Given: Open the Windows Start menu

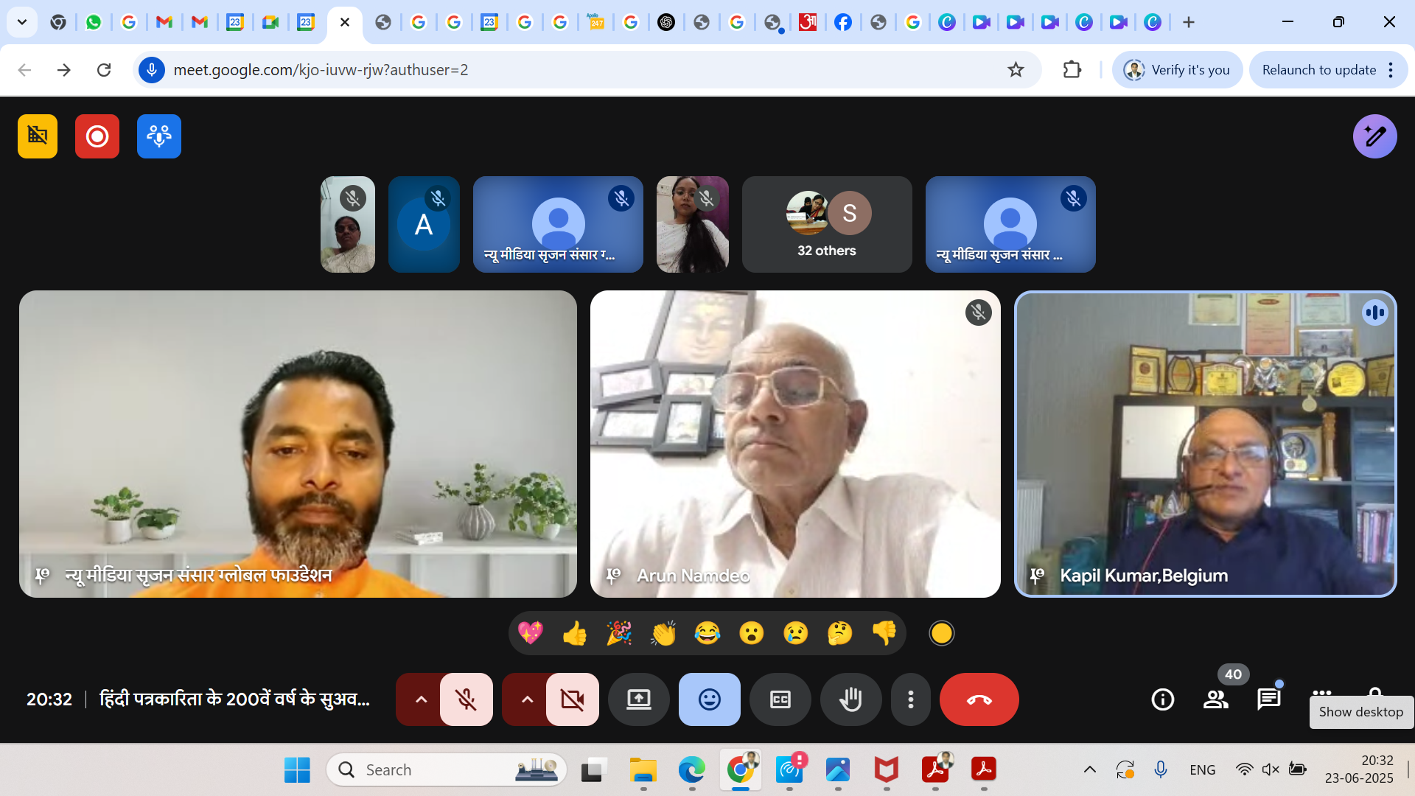Looking at the screenshot, I should tap(297, 770).
